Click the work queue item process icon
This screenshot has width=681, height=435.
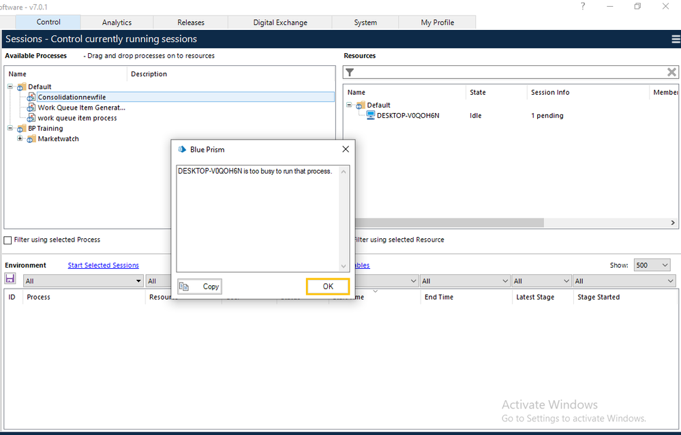31,118
